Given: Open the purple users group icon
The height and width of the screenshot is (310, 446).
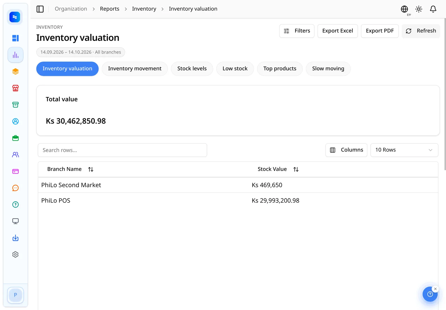Looking at the screenshot, I should point(16,155).
